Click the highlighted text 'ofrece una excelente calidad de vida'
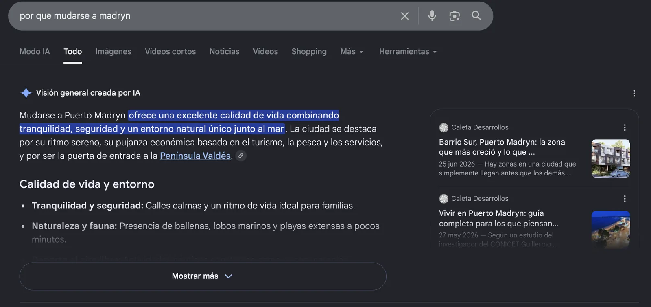The width and height of the screenshot is (651, 307). [x=206, y=115]
